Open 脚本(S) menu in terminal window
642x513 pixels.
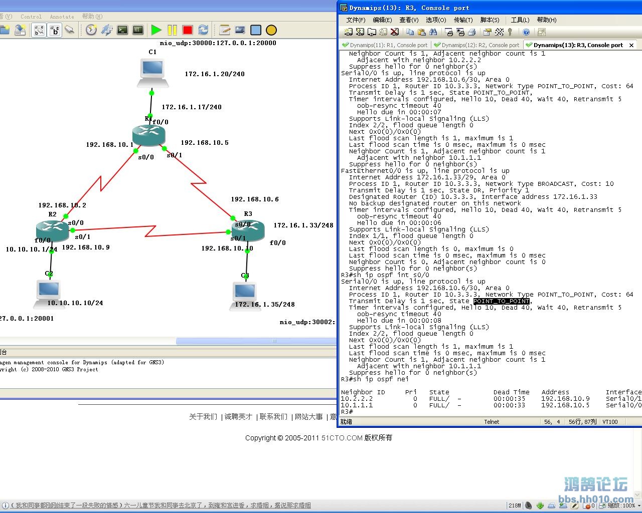(490, 20)
